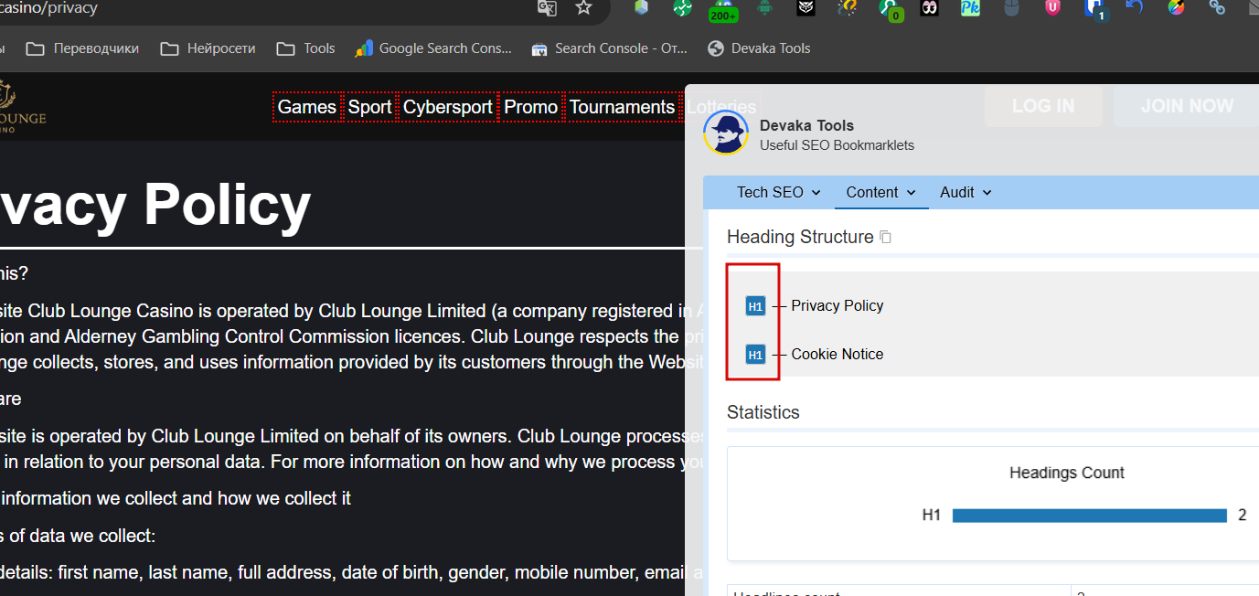This screenshot has height=596, width=1259.
Task: Open Tournaments in site navigation
Action: click(x=622, y=107)
